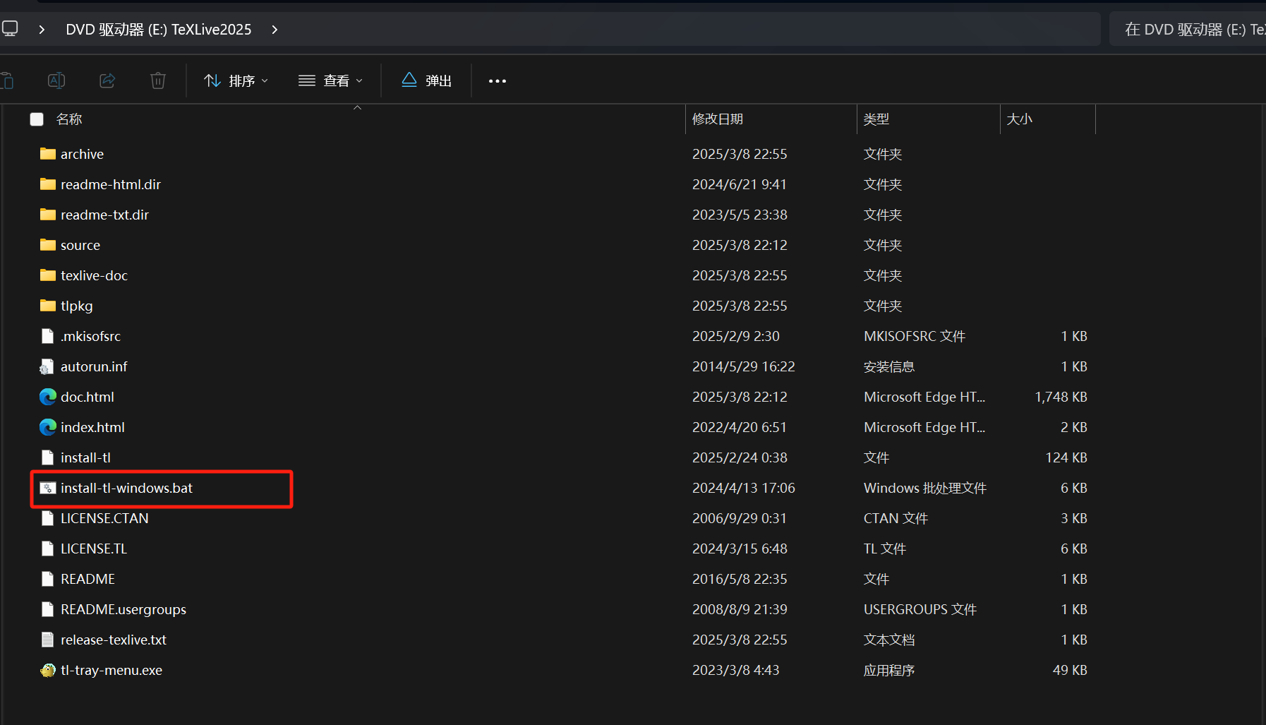Click the date 2006/9/29 0:31
This screenshot has width=1266, height=725.
[740, 518]
